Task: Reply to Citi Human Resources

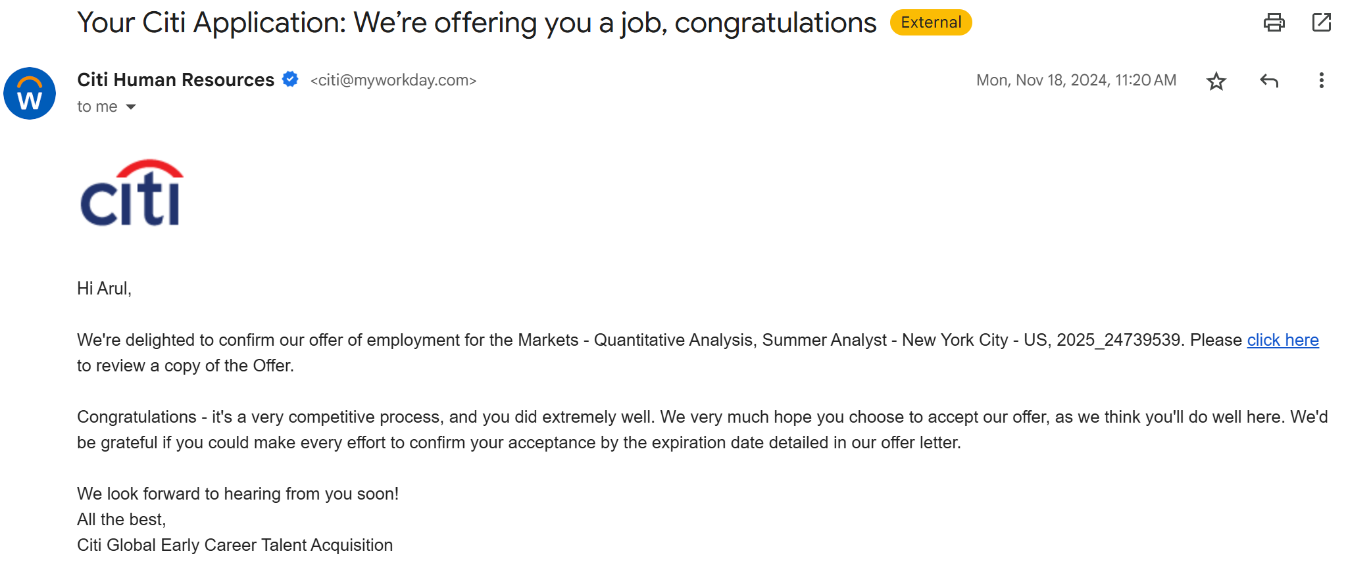Action: click(x=1269, y=81)
